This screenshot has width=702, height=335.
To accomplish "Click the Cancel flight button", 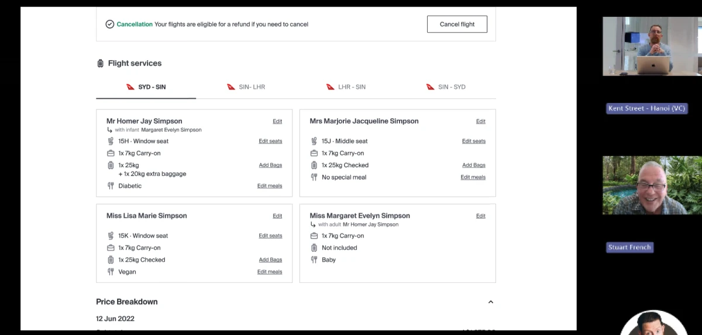I will coord(457,24).
